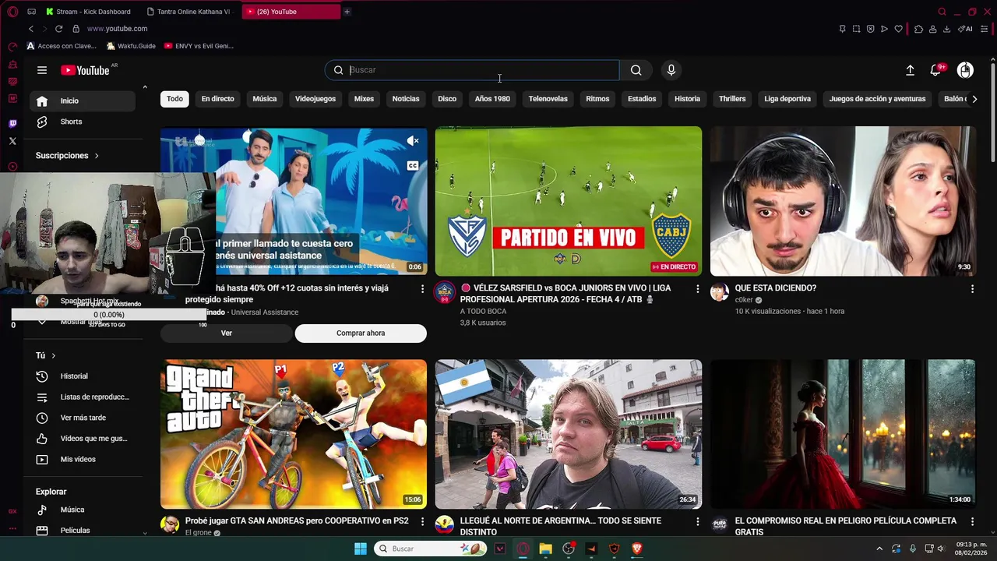Start voice search with the microphone
Screen dimensions: 997x561
point(671,70)
